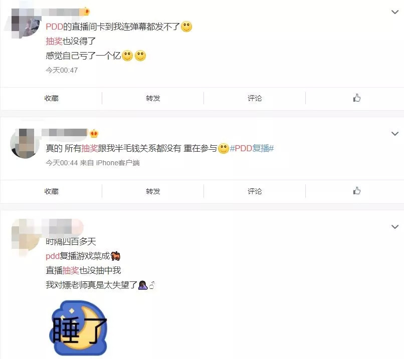Expand the second post's chevron menu
This screenshot has width=404, height=359.
(x=394, y=134)
